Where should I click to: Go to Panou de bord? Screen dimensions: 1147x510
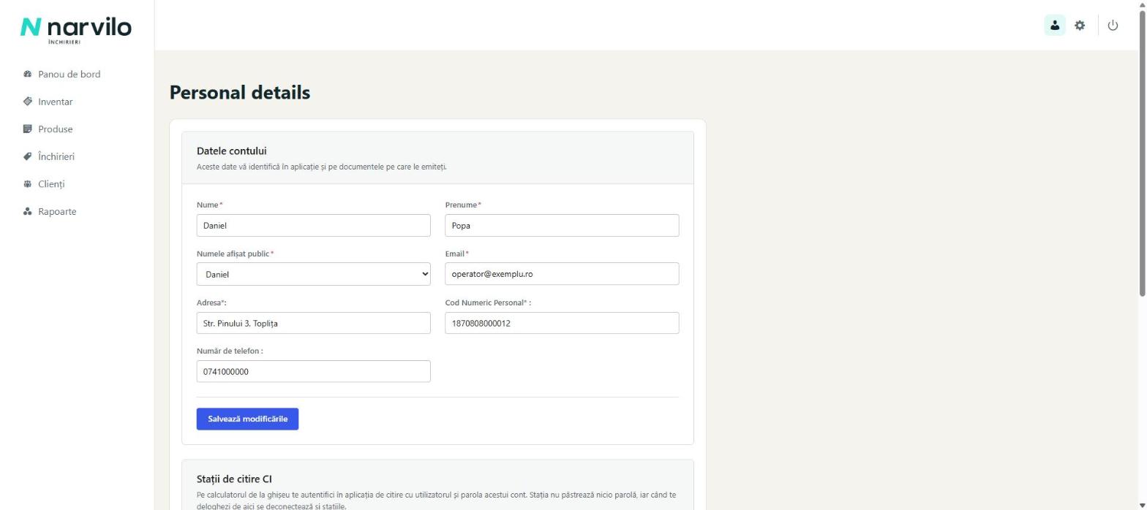pyautogui.click(x=69, y=74)
